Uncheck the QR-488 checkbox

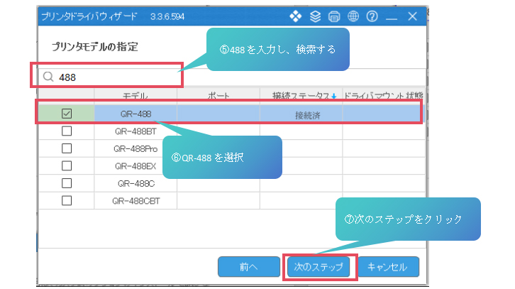(x=67, y=114)
